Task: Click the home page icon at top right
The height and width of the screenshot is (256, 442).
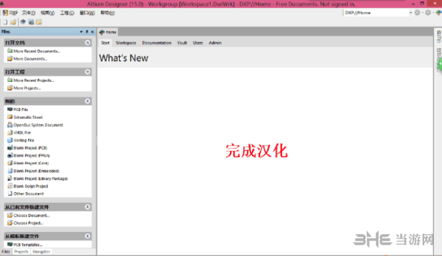Action: 438,13
